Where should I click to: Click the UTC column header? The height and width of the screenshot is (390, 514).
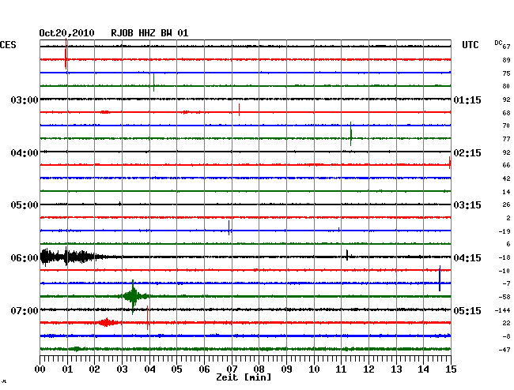point(470,45)
